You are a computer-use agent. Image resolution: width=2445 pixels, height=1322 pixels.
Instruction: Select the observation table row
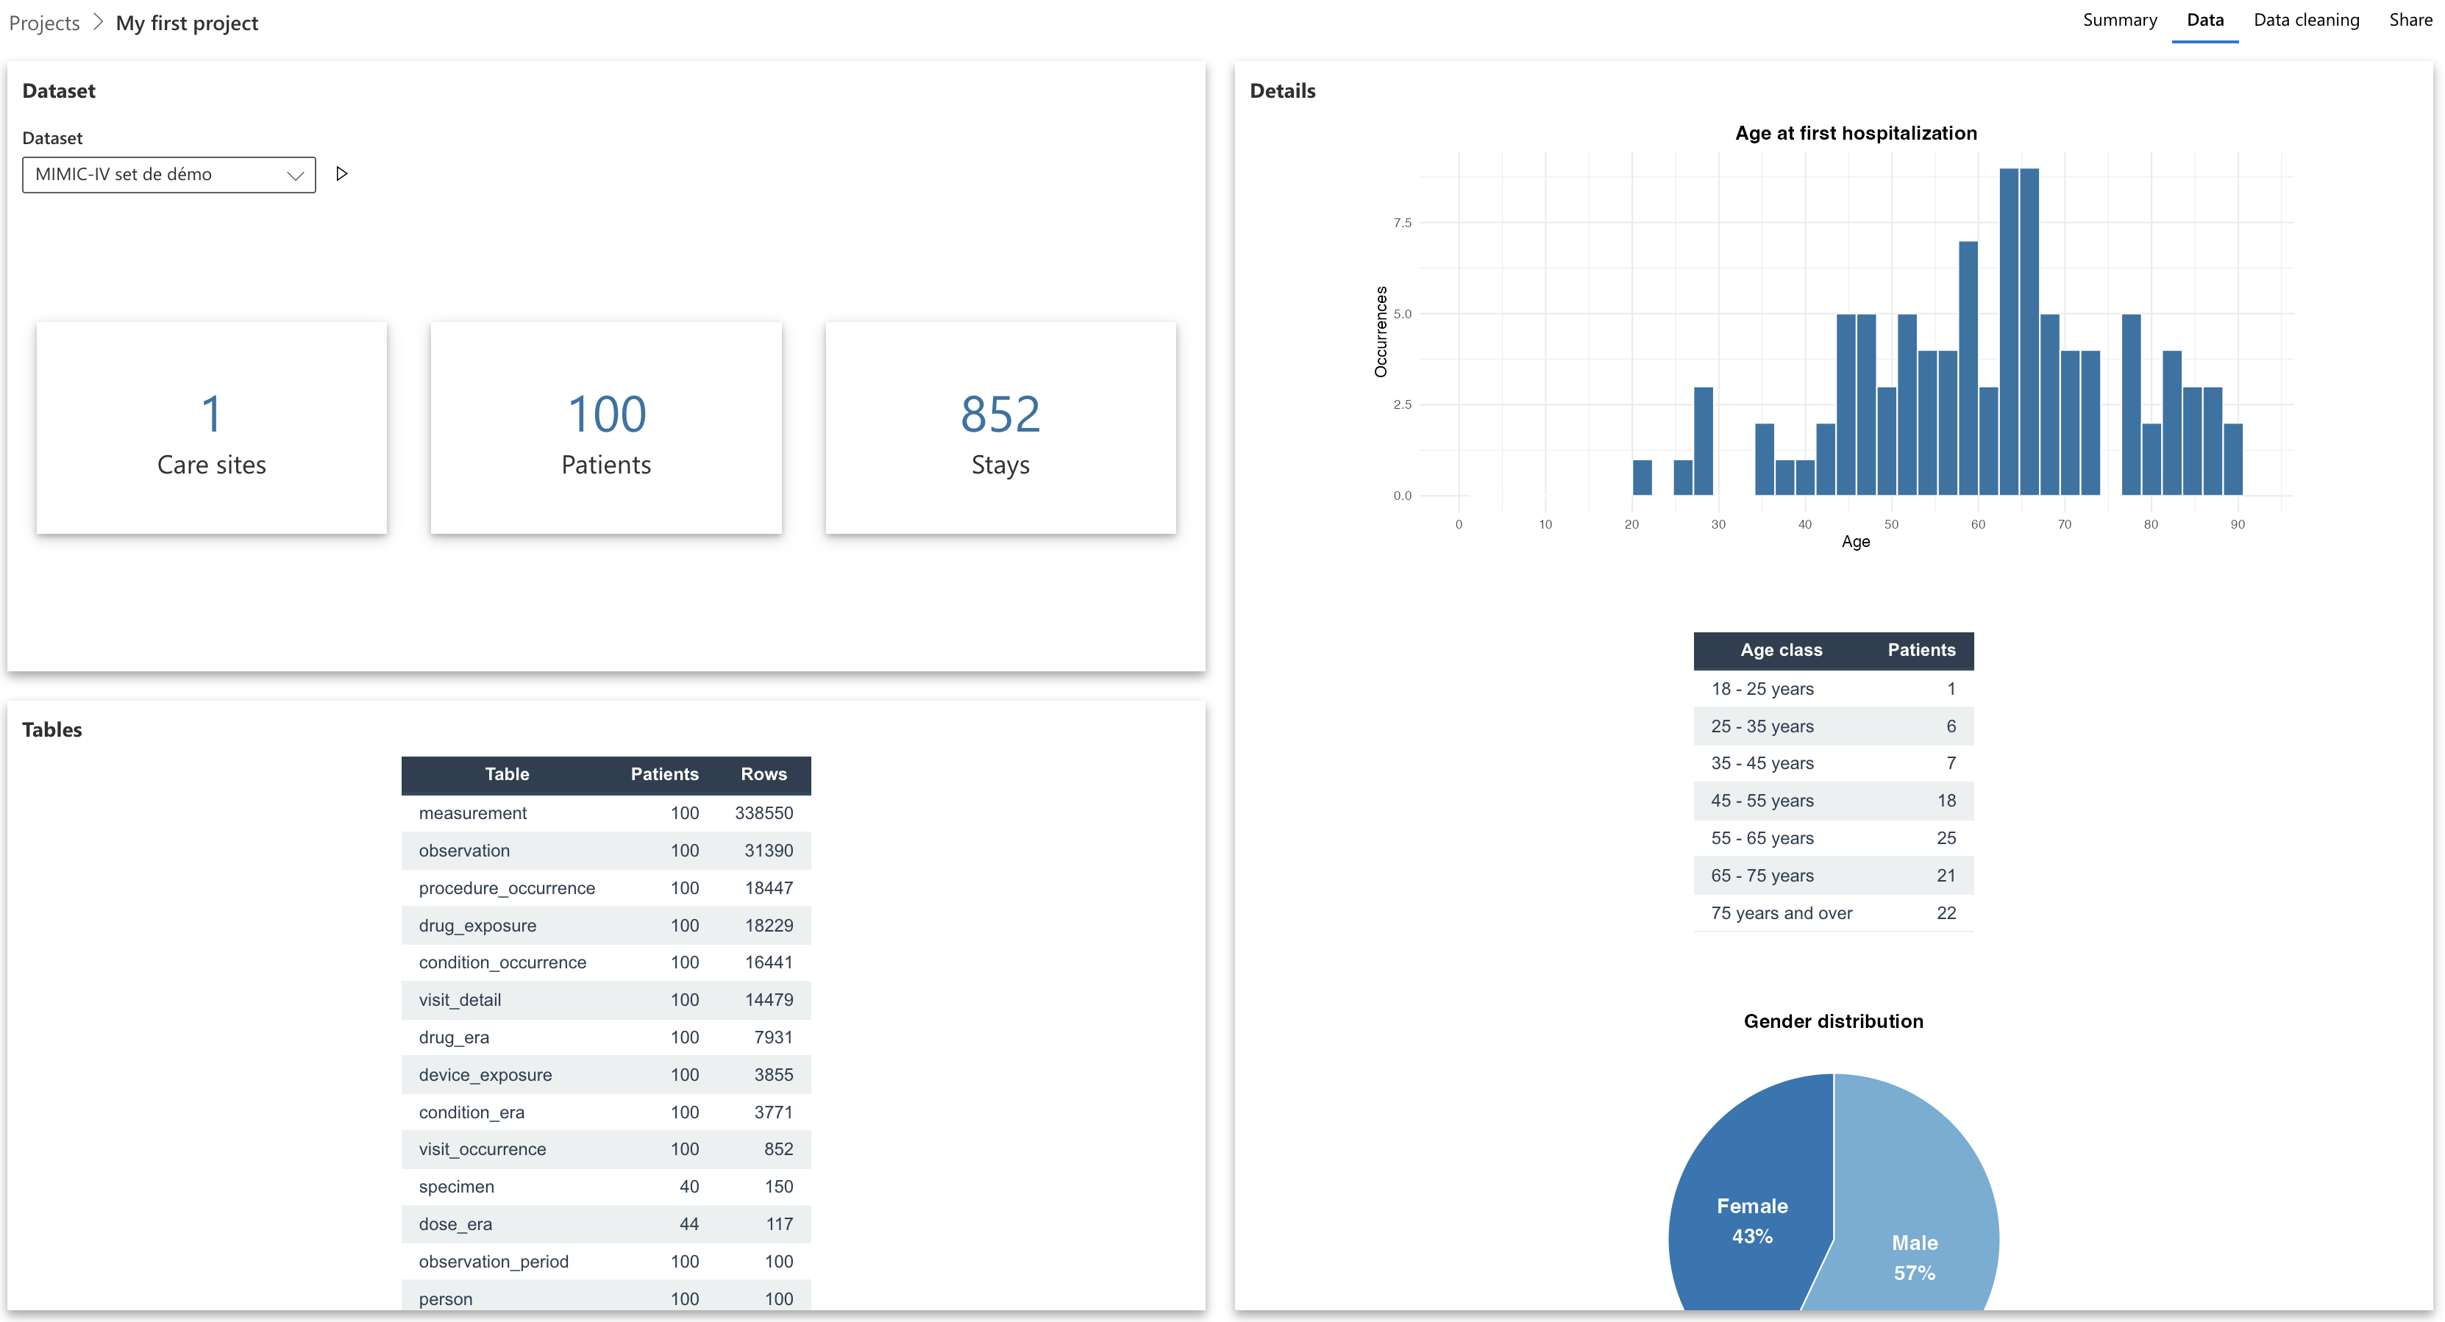[x=607, y=851]
